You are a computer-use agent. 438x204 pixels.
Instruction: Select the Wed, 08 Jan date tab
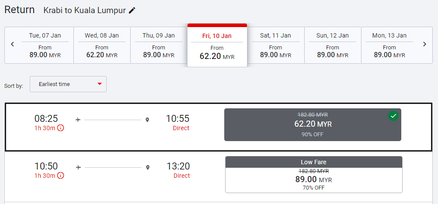coord(102,45)
